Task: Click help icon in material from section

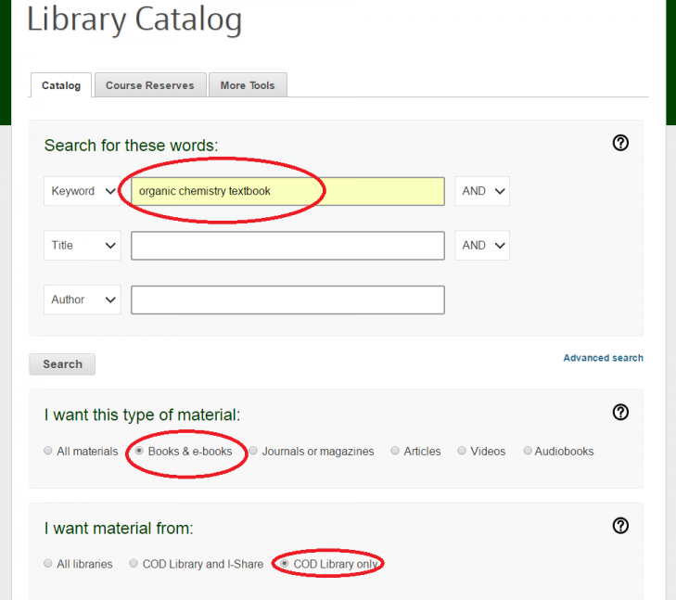Action: coord(621,526)
